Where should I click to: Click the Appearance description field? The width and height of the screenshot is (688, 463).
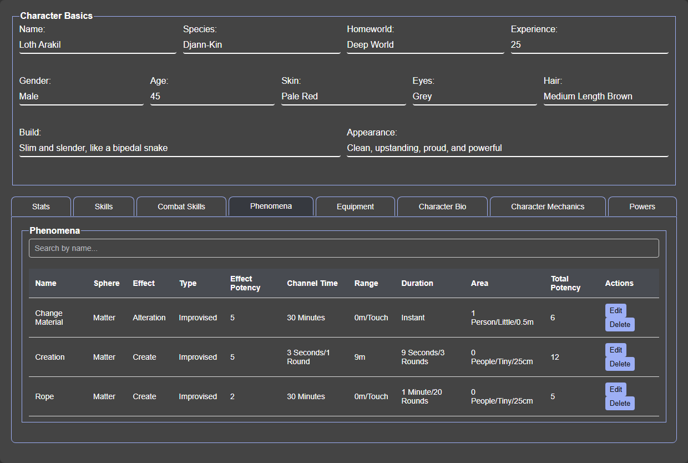[x=508, y=148]
